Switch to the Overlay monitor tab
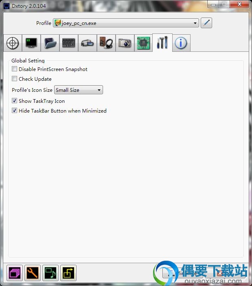Image resolution: width=252 pixels, height=286 pixels. [31, 43]
